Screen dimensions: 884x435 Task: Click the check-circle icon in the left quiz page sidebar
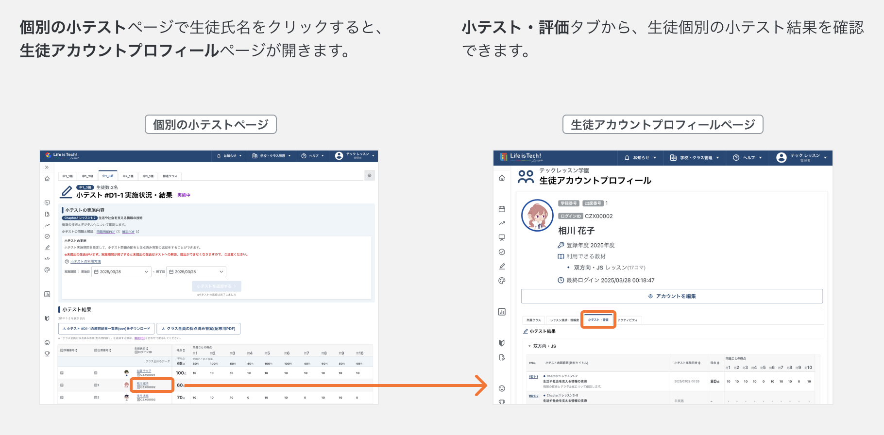(47, 236)
